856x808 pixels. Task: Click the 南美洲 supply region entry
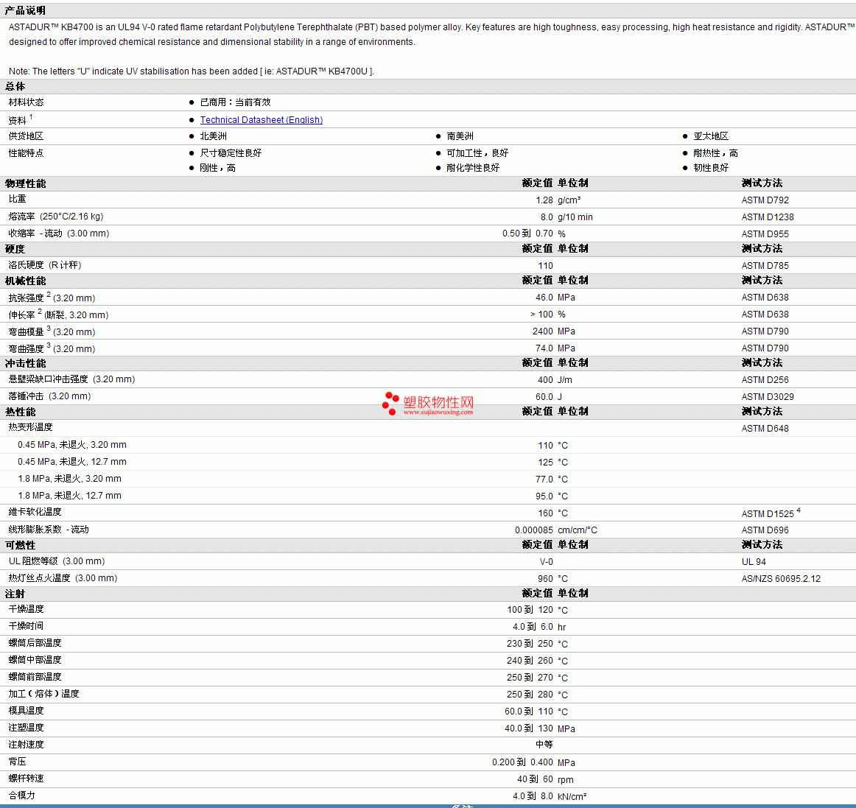click(x=460, y=136)
